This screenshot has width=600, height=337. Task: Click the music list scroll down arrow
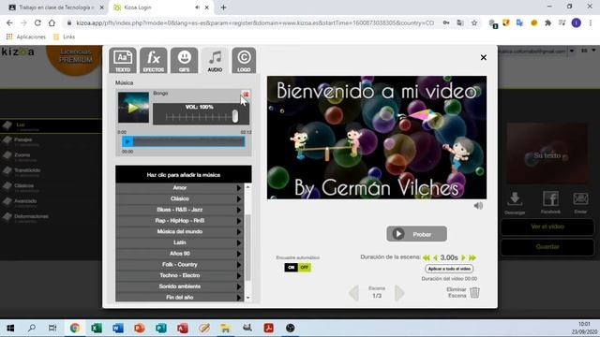pos(247,298)
